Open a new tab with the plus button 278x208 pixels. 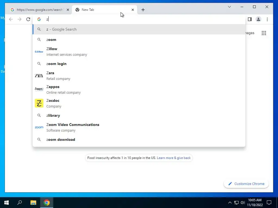pyautogui.click(x=143, y=10)
